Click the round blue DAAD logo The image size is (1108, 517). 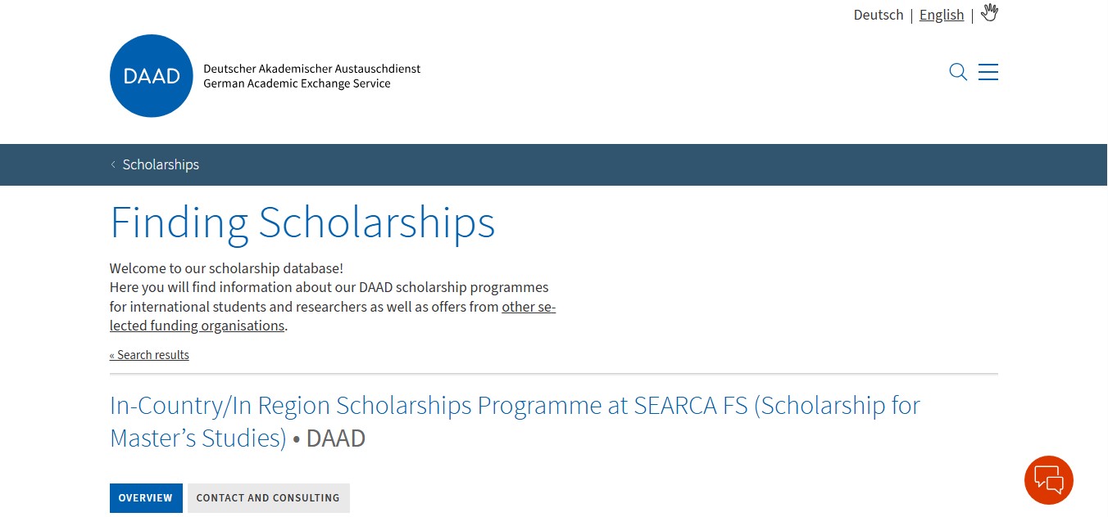click(x=152, y=76)
